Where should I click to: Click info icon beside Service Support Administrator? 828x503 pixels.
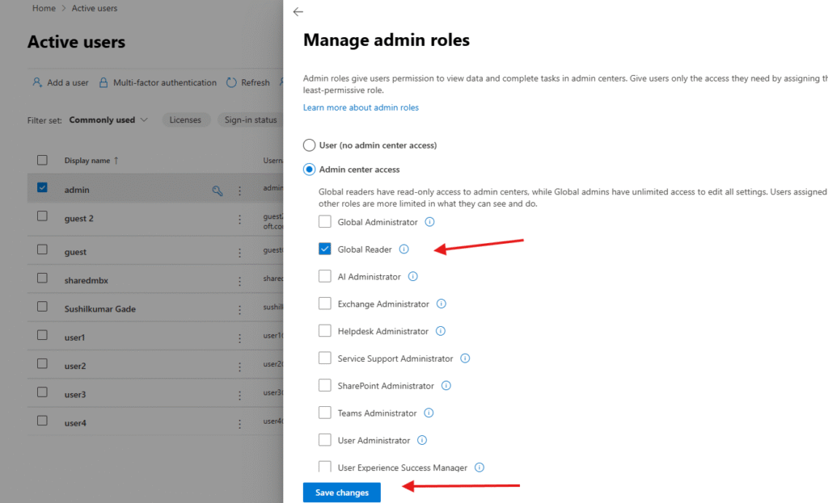[x=465, y=358]
